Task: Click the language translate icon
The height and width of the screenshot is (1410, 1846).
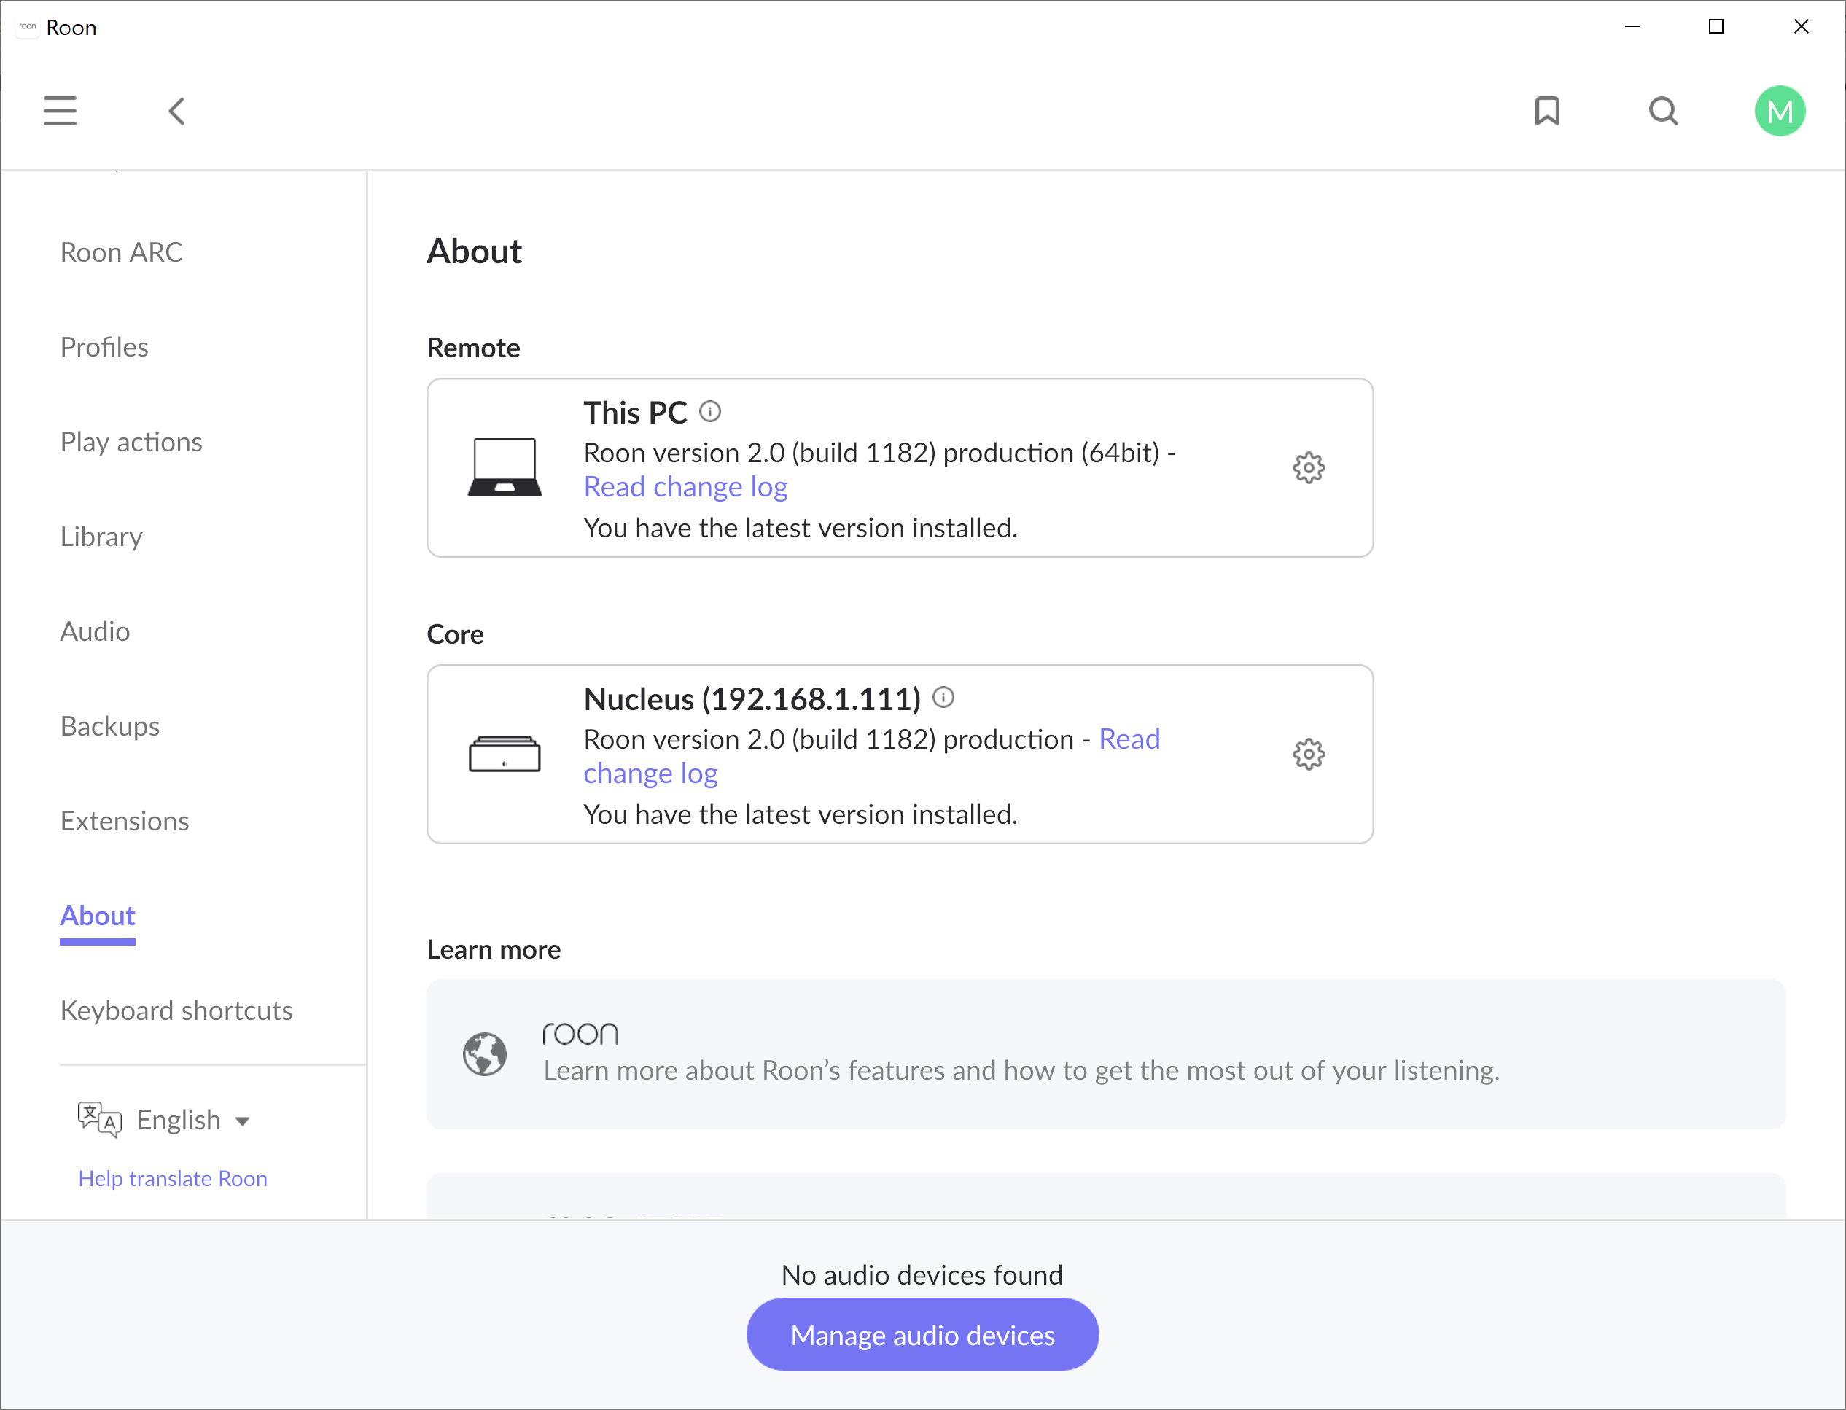Action: [99, 1120]
